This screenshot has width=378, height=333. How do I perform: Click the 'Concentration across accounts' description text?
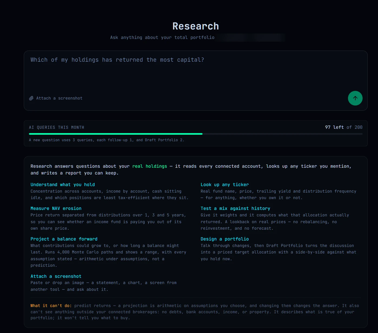[110, 194]
